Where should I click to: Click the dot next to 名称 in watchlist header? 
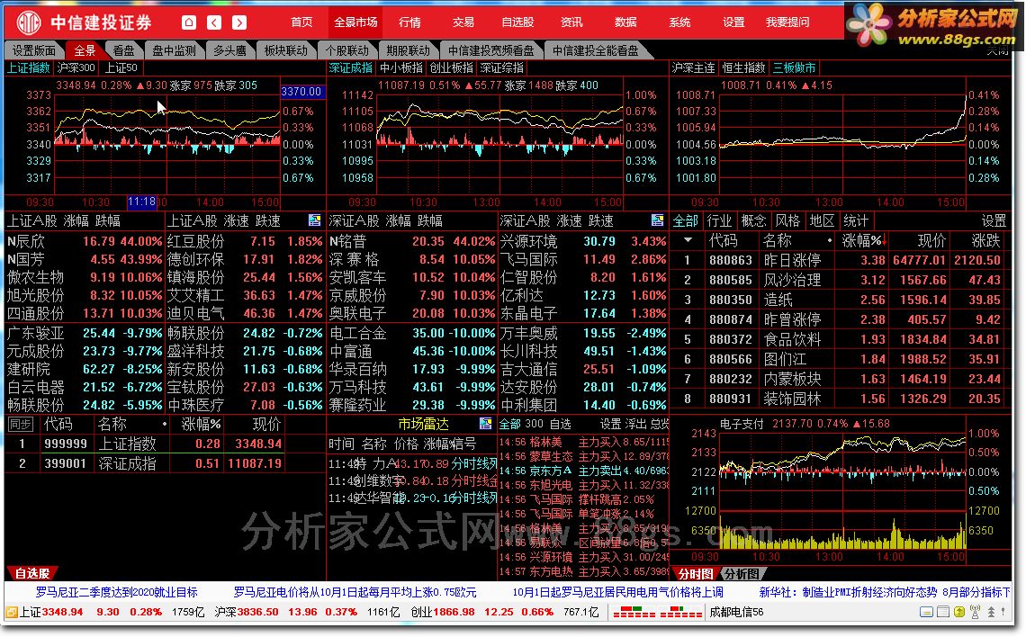164,425
